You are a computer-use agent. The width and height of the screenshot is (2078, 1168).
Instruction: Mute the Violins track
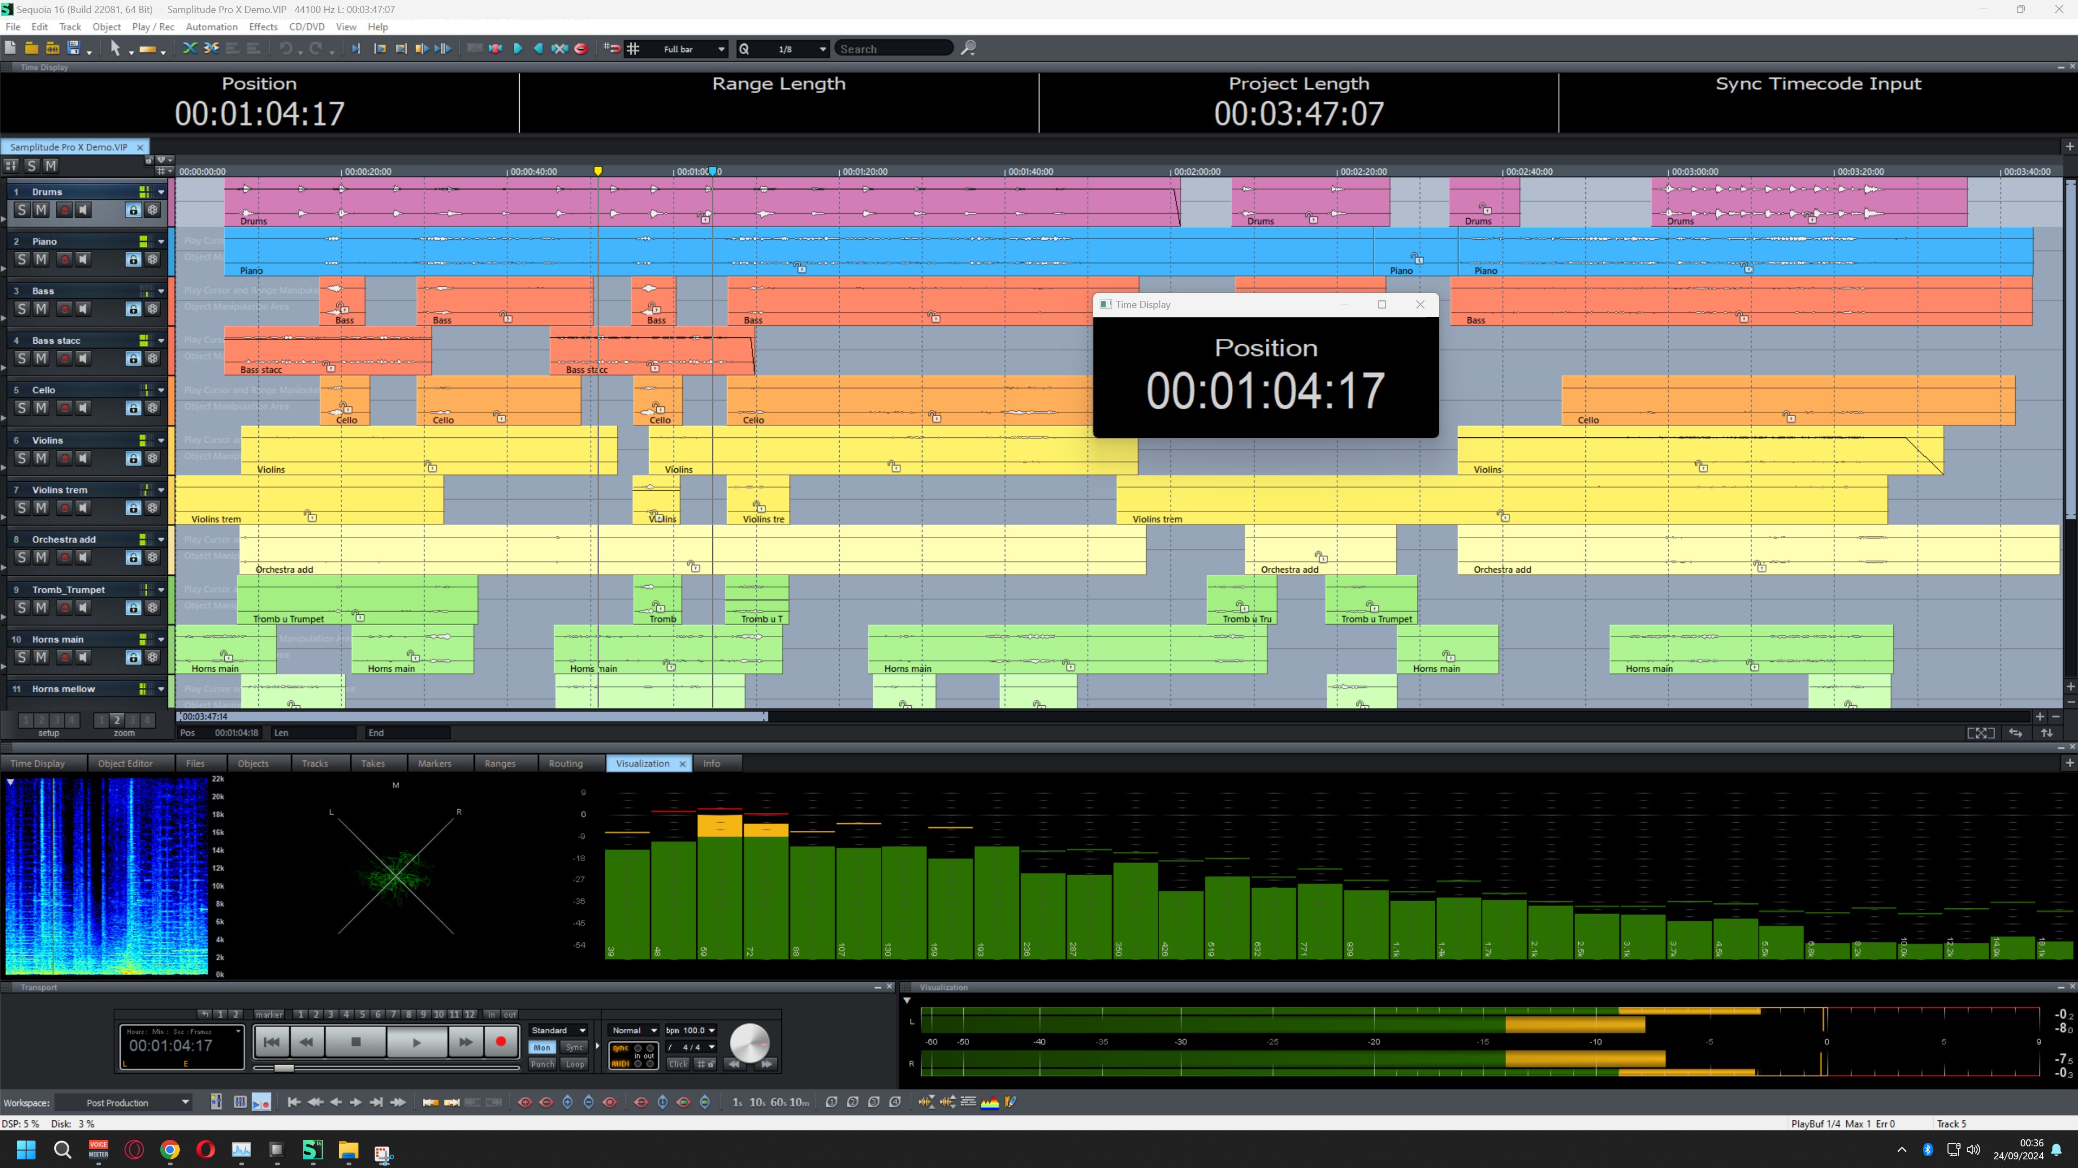pos(41,458)
